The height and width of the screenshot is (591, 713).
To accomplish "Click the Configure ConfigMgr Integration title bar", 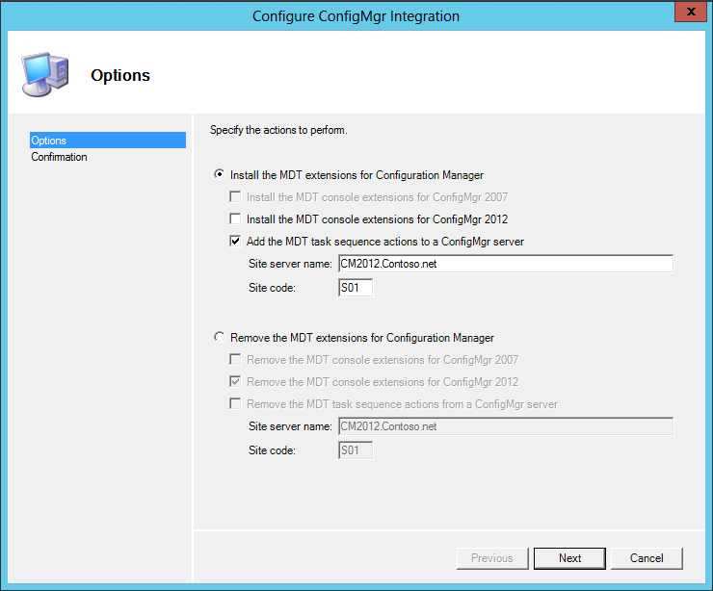I will click(x=356, y=16).
